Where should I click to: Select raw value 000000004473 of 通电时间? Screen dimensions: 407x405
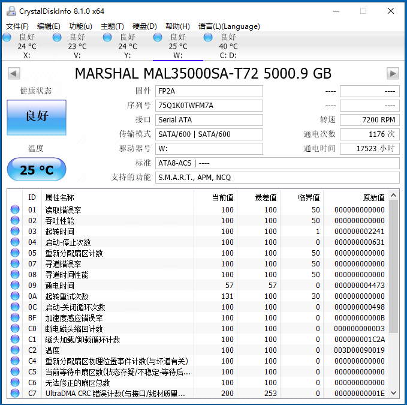(359, 285)
